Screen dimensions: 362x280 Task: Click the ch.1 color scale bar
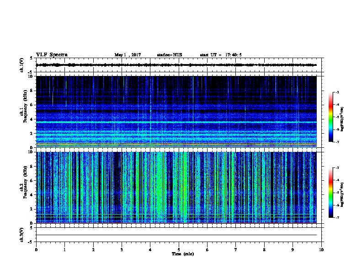[x=330, y=117]
